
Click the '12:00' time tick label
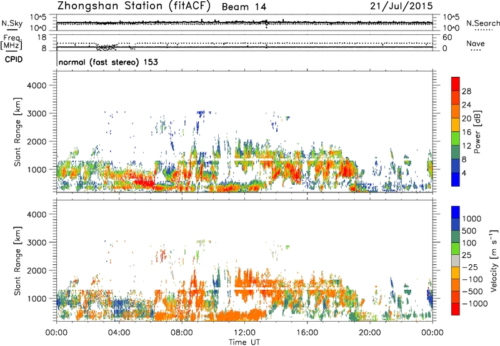click(244, 333)
